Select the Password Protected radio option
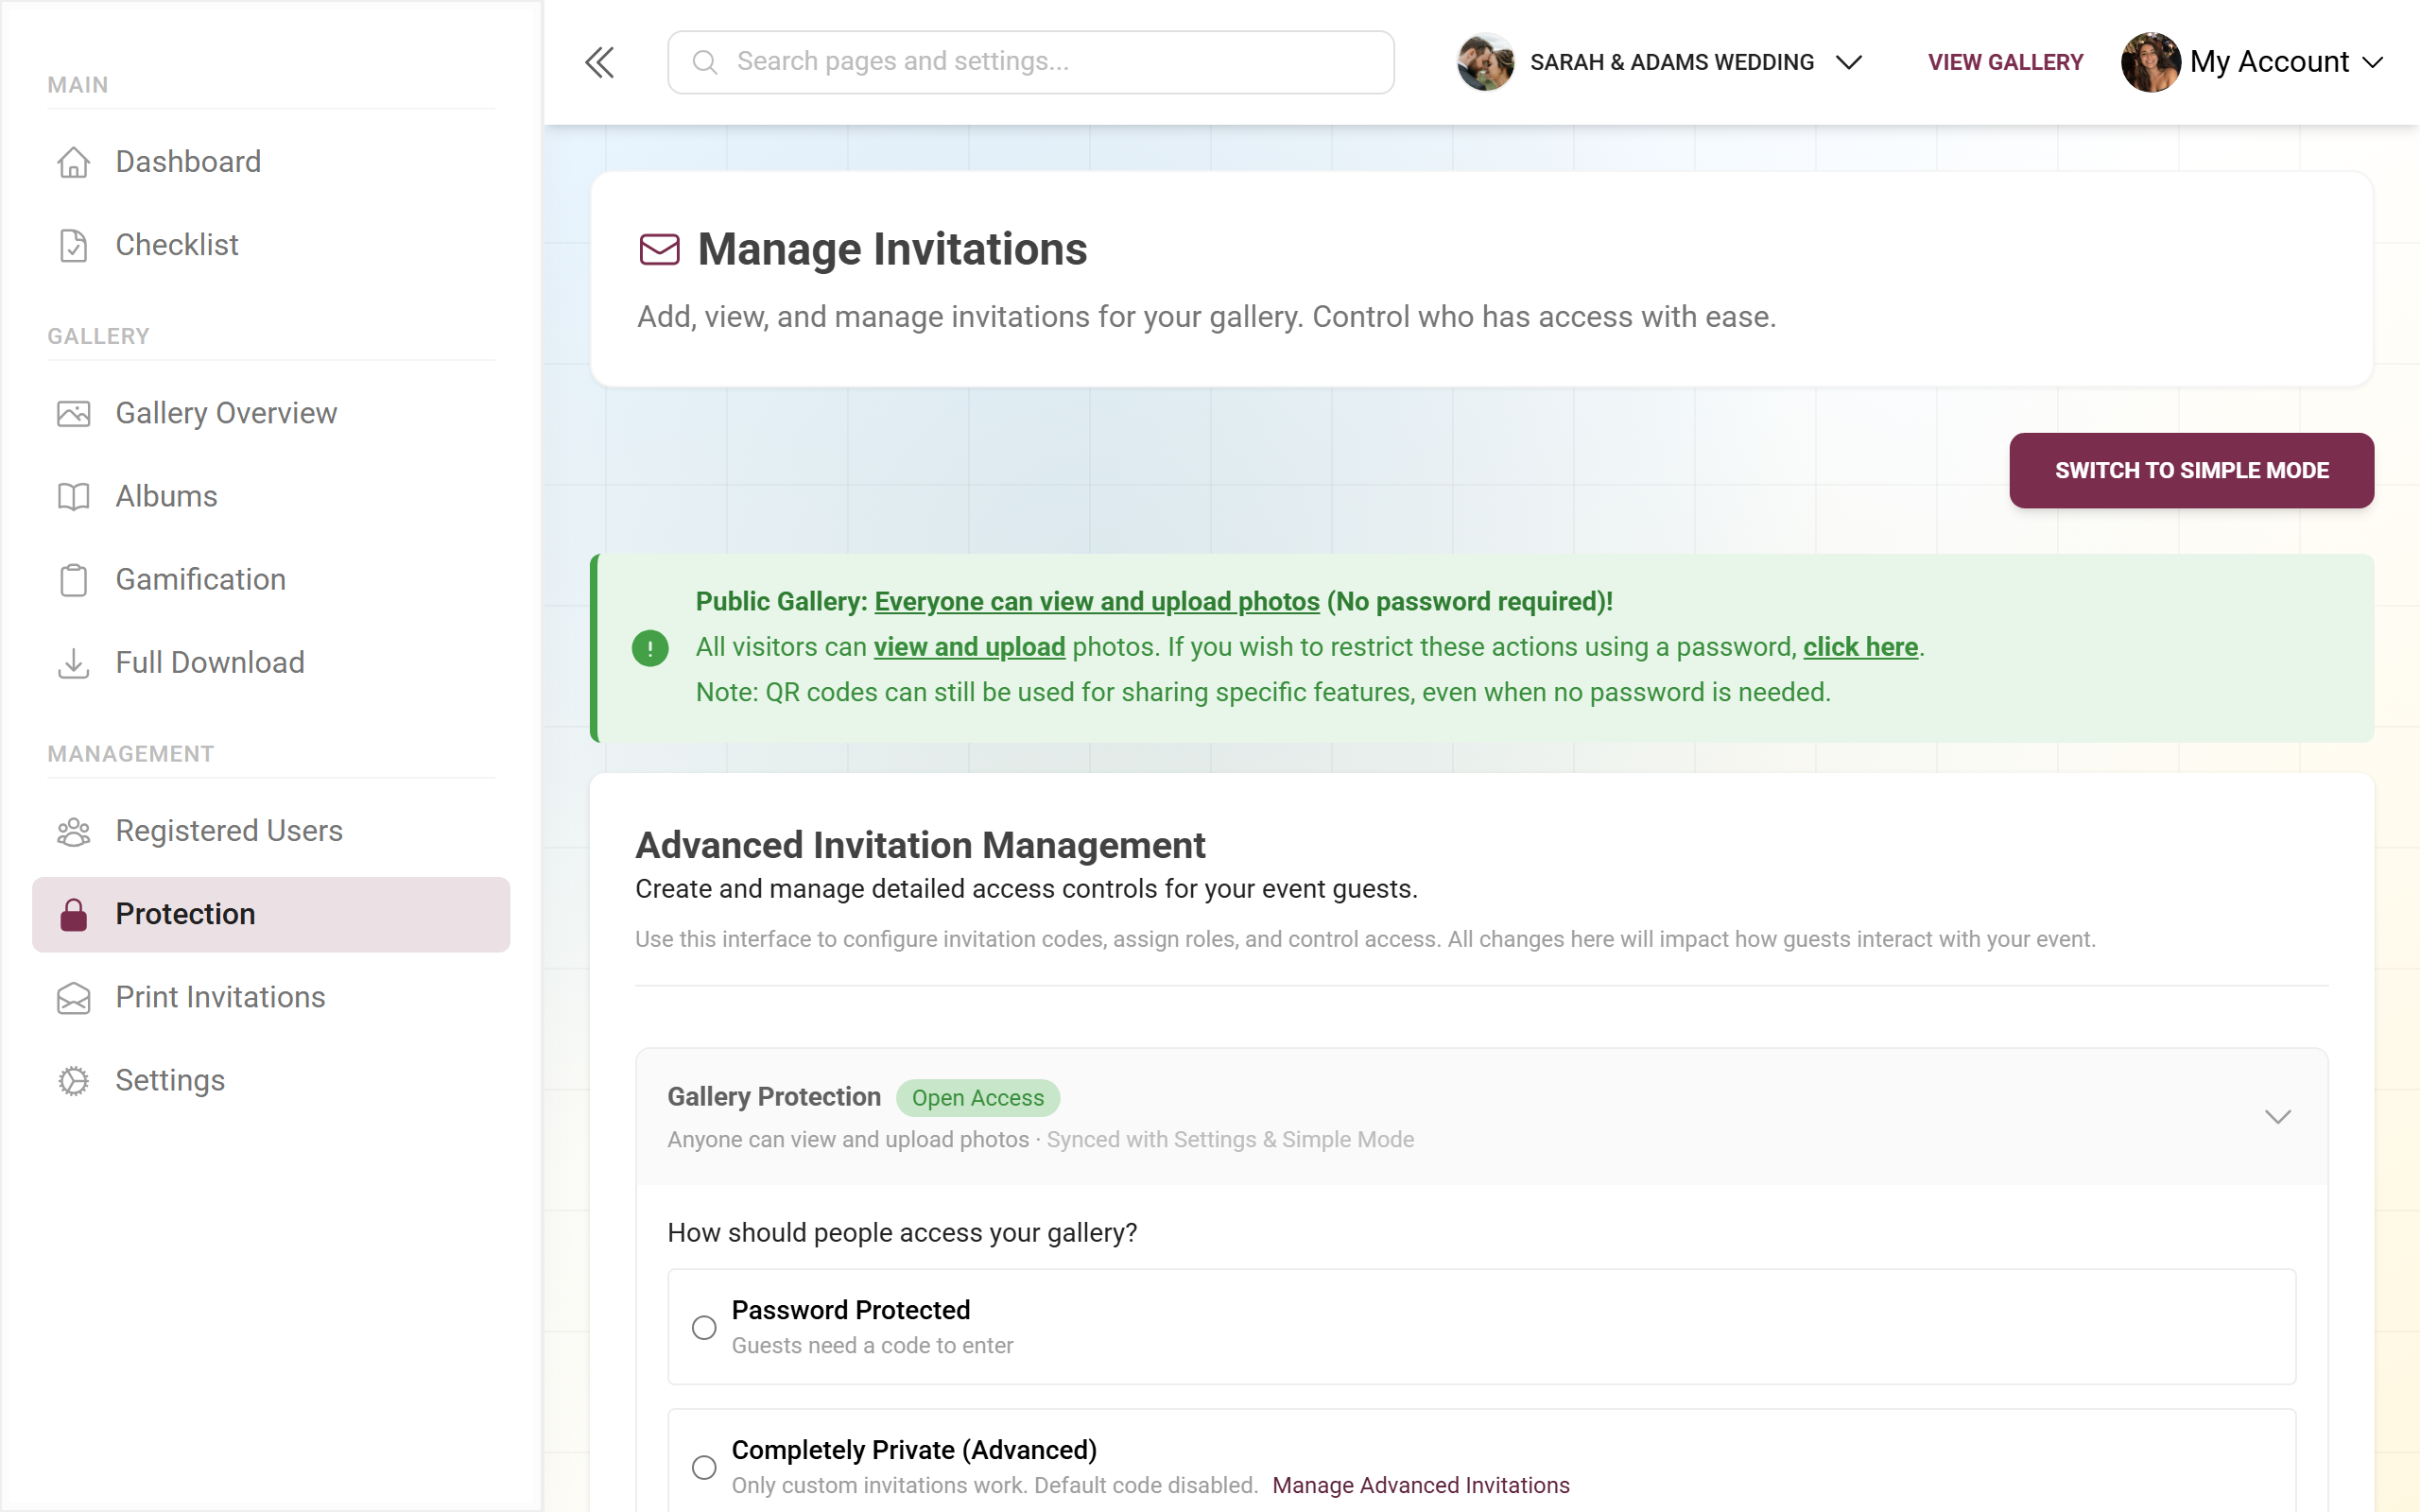2420x1512 pixels. [704, 1327]
